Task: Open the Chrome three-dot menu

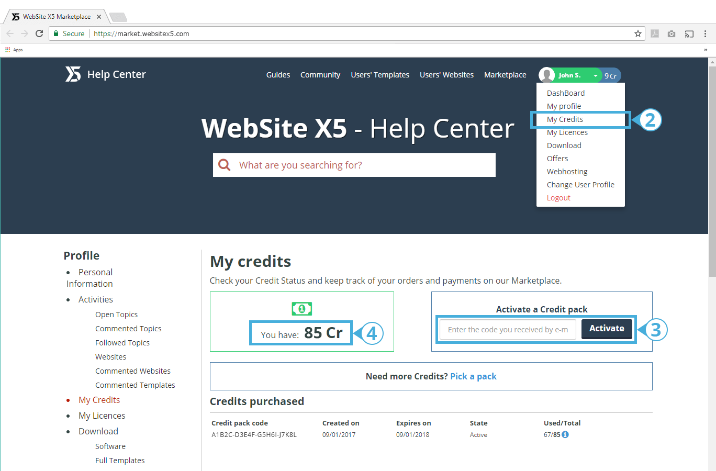Action: pyautogui.click(x=705, y=33)
